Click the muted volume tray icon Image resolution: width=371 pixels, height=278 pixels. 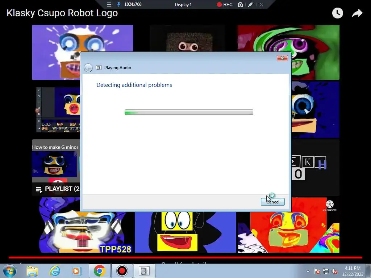coord(334,271)
